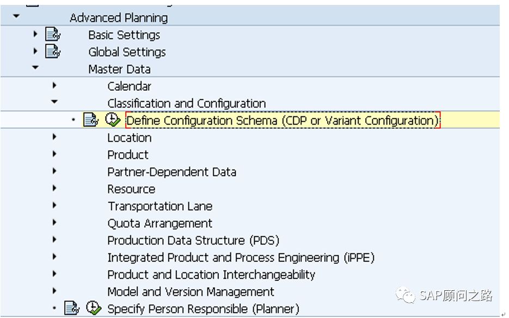Select Define Configuration Schema (CDP or Variant Configuration)
This screenshot has height=318, width=509.
point(282,120)
